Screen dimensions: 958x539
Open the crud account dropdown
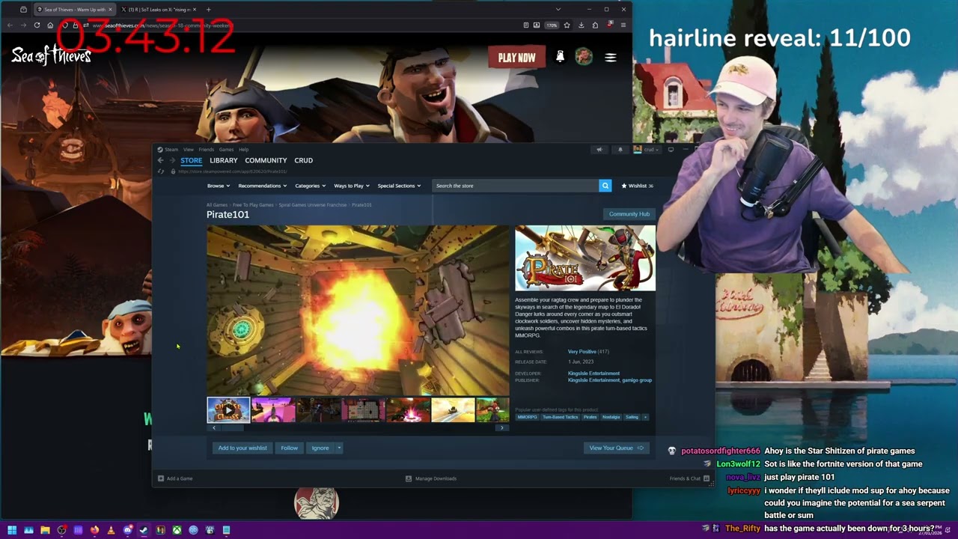point(646,150)
